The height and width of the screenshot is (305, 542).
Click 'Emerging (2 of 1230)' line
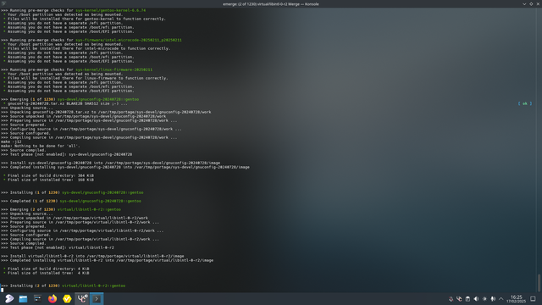click(61, 209)
